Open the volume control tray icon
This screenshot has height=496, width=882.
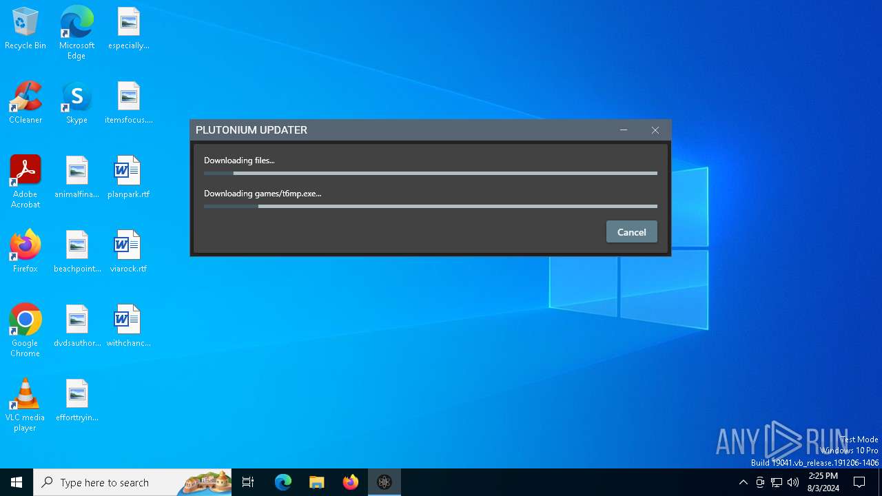[x=793, y=482]
